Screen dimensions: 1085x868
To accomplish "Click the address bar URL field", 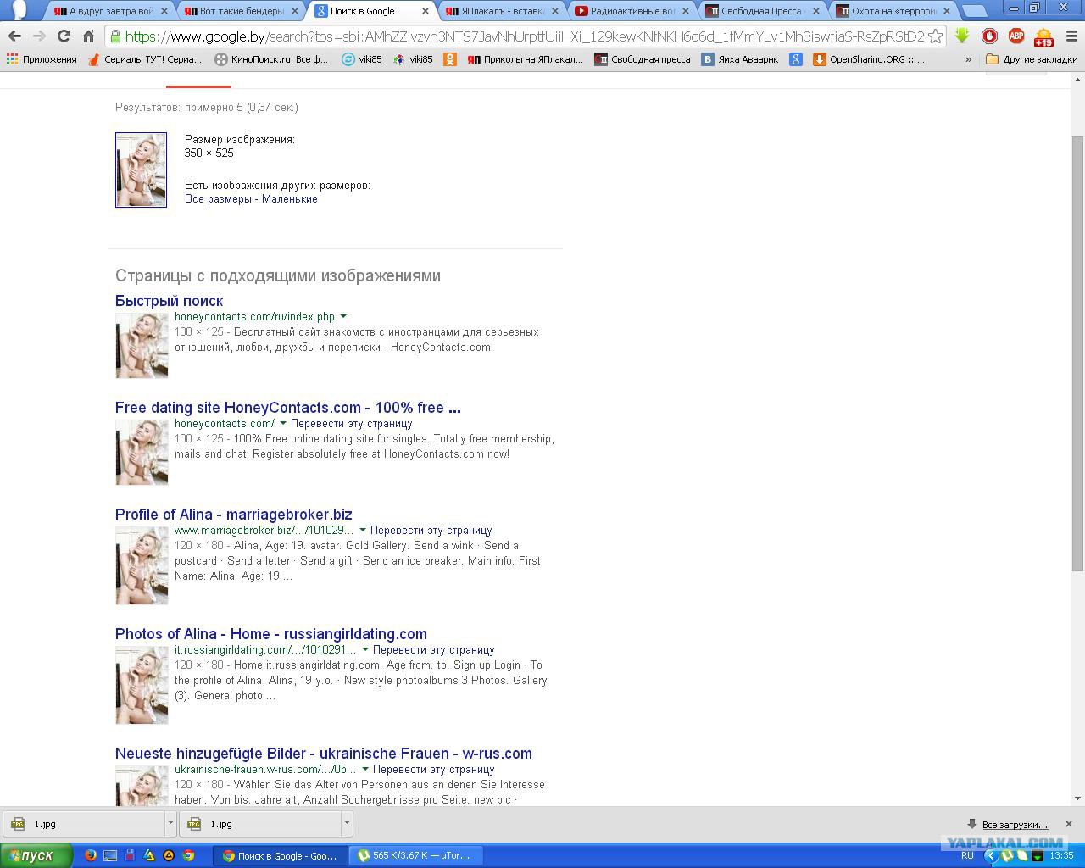I will pos(524,36).
